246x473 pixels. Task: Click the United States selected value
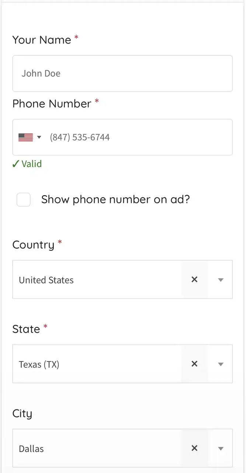(x=46, y=280)
